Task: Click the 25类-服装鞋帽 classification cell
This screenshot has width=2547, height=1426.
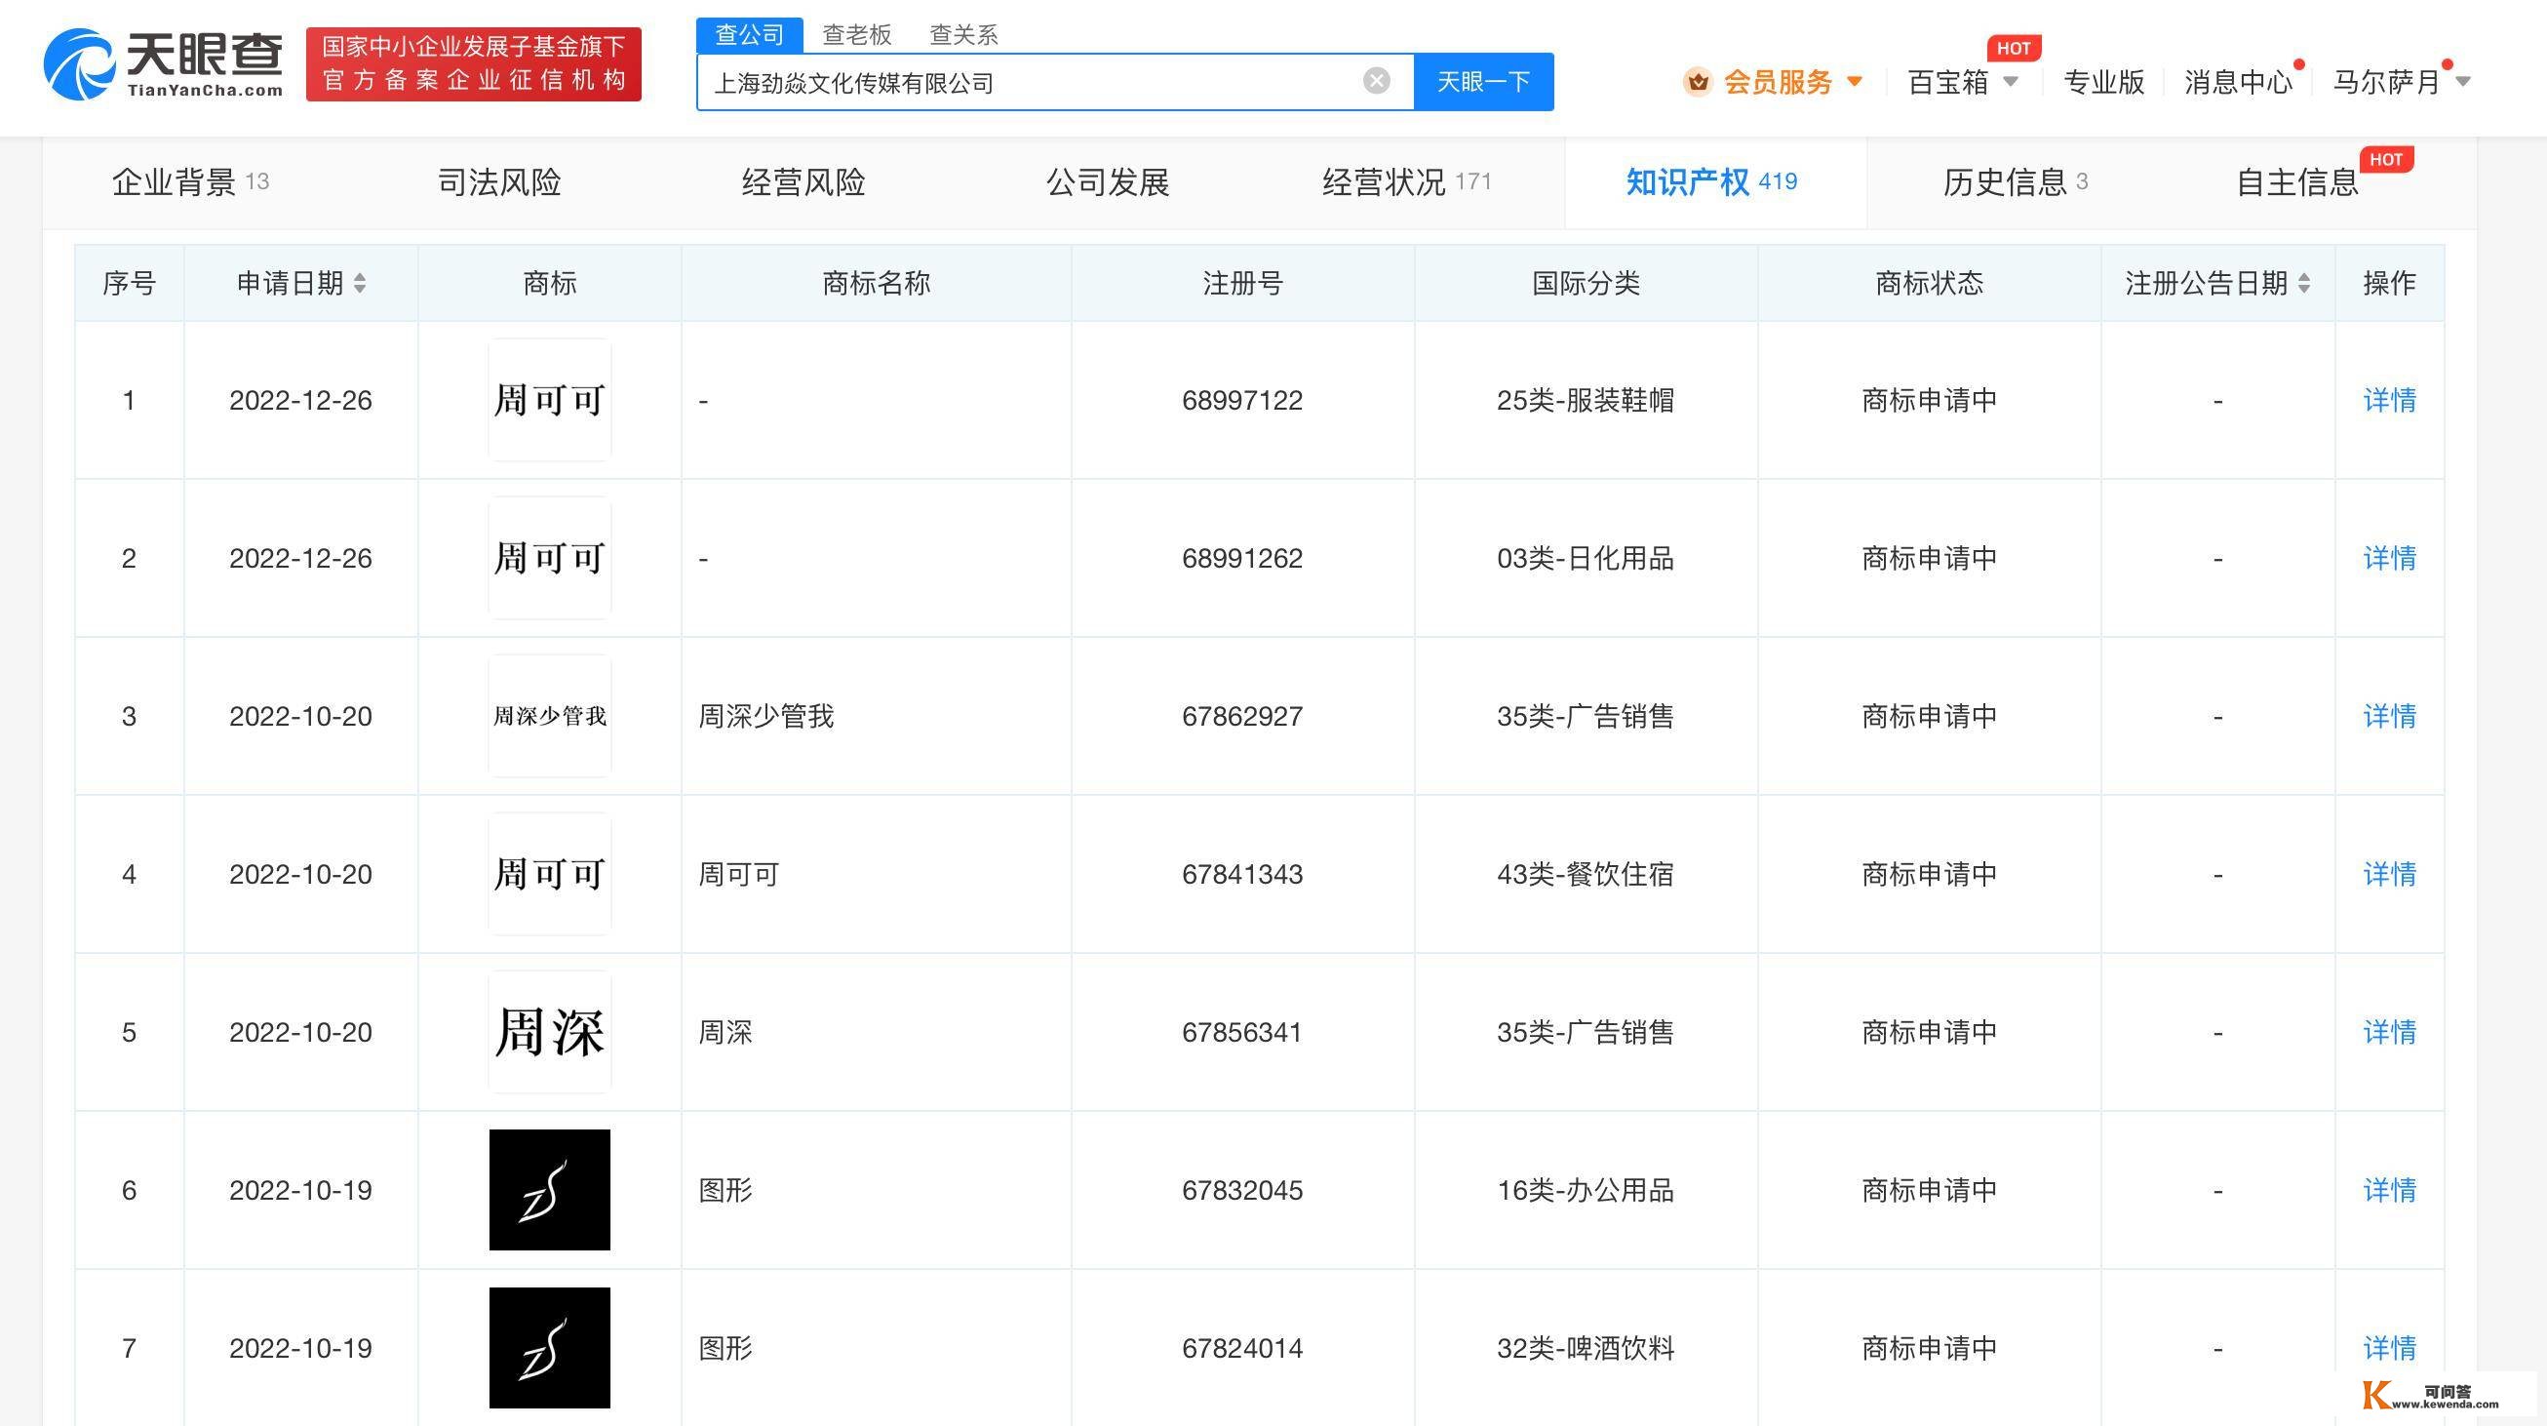Action: pyautogui.click(x=1585, y=401)
